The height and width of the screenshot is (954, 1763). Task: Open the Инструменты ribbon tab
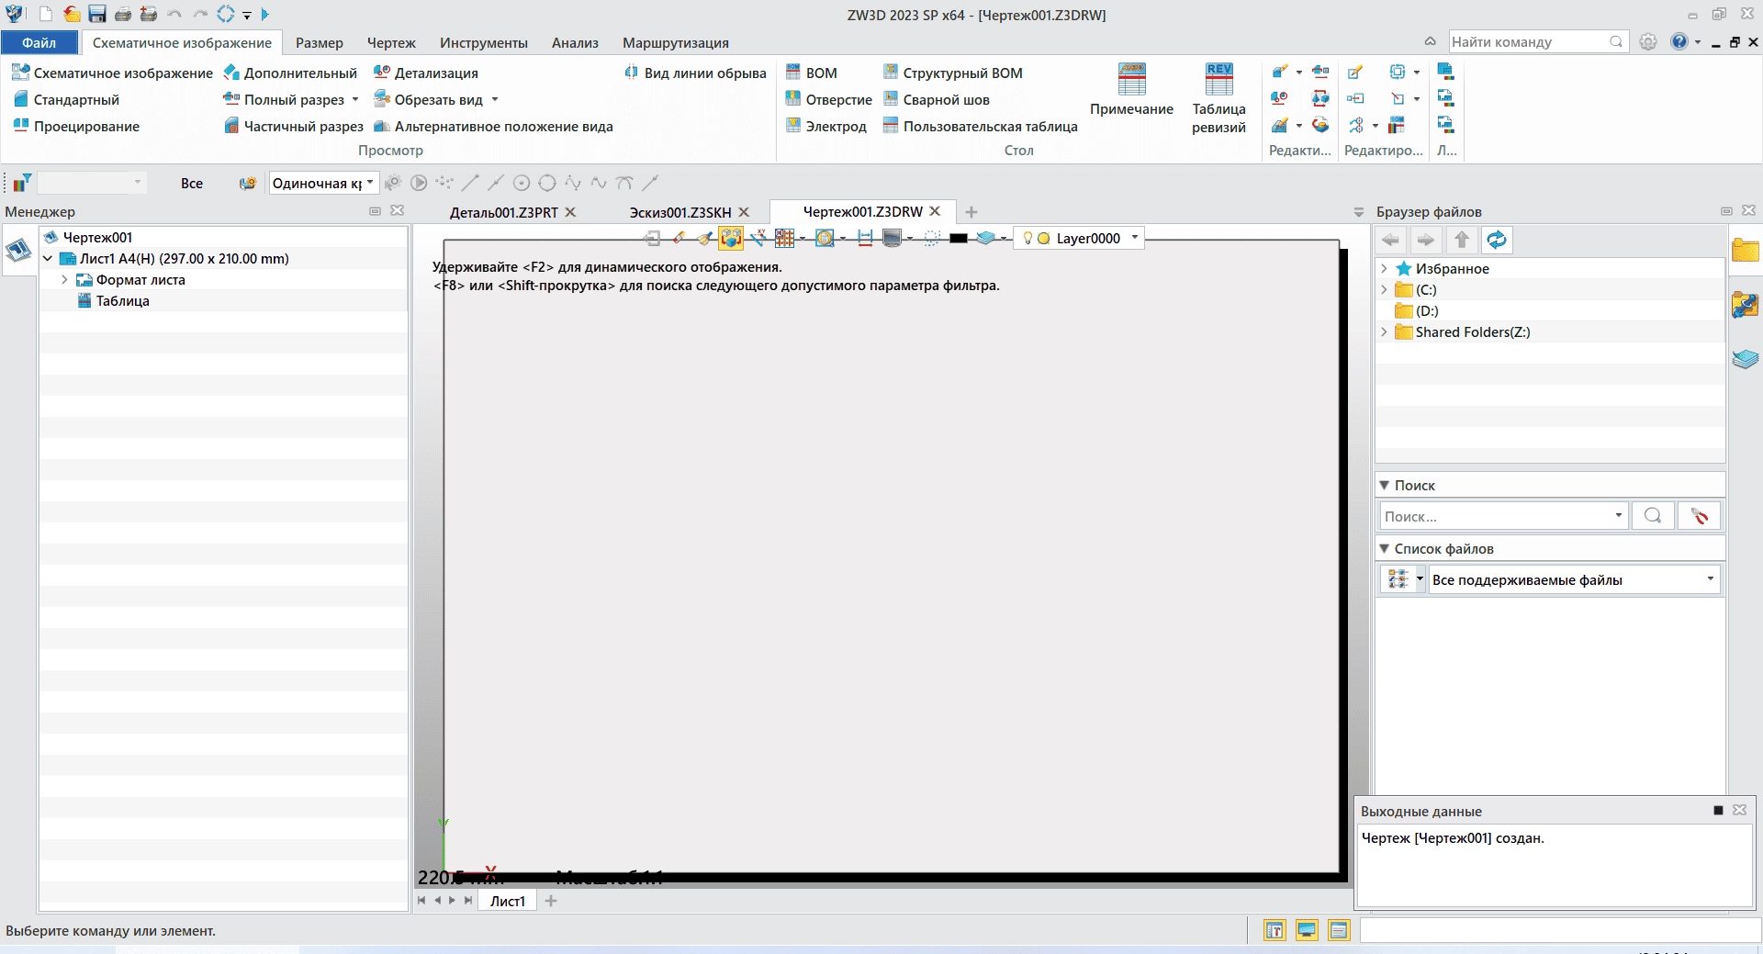pos(484,42)
